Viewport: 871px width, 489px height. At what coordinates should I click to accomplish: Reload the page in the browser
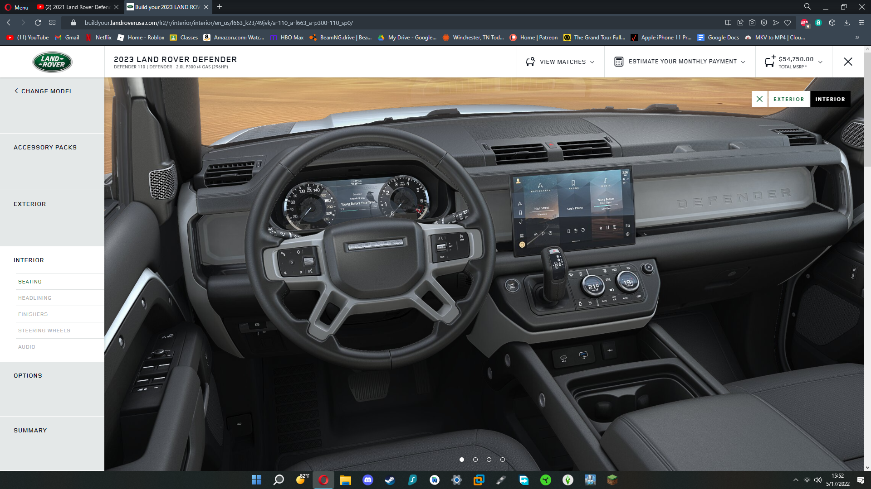pyautogui.click(x=38, y=23)
